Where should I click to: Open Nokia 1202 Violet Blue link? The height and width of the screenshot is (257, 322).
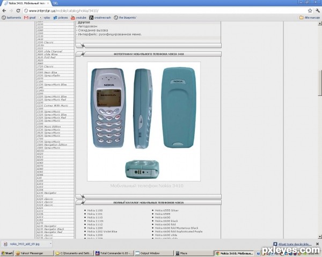coord(103,231)
